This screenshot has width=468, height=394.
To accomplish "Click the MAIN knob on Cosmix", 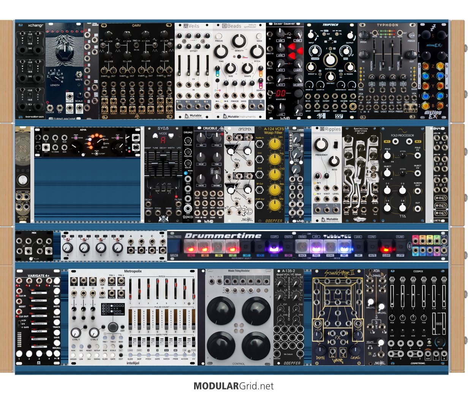I will pyautogui.click(x=440, y=343).
